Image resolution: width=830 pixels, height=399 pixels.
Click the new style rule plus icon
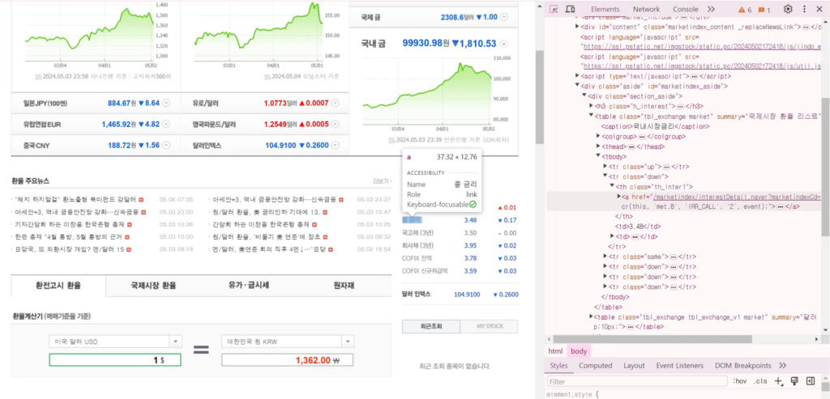[778, 381]
